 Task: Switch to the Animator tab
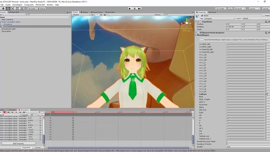coord(110,12)
